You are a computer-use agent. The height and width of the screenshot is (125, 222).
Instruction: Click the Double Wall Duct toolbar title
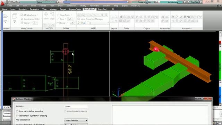(x=144, y=2)
